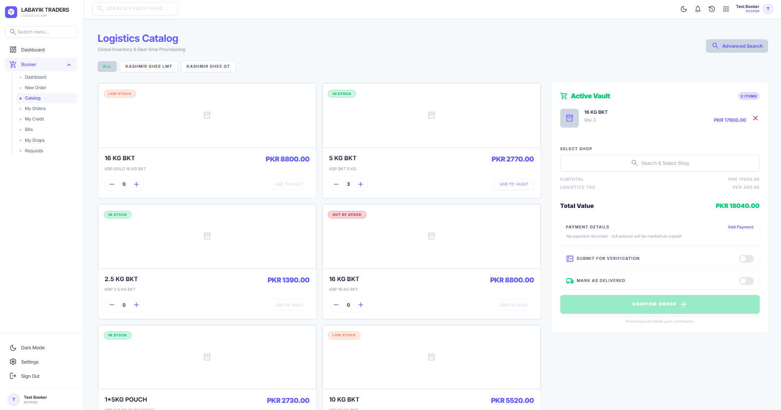This screenshot has height=410, width=781.
Task: Click the Search Everything field
Action: [135, 9]
